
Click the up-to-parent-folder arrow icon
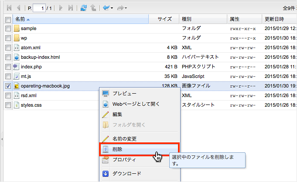93,8
